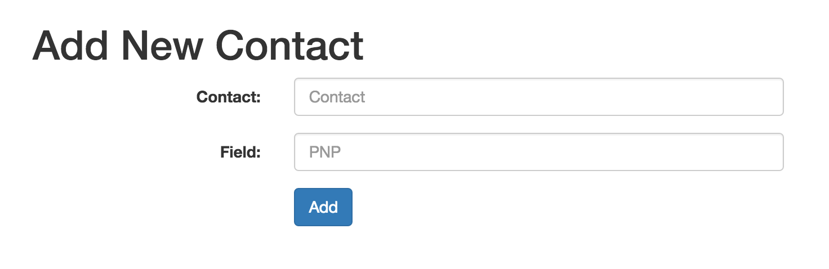Select the text box beside the Contact label
Screen dimensions: 829x269
539,97
